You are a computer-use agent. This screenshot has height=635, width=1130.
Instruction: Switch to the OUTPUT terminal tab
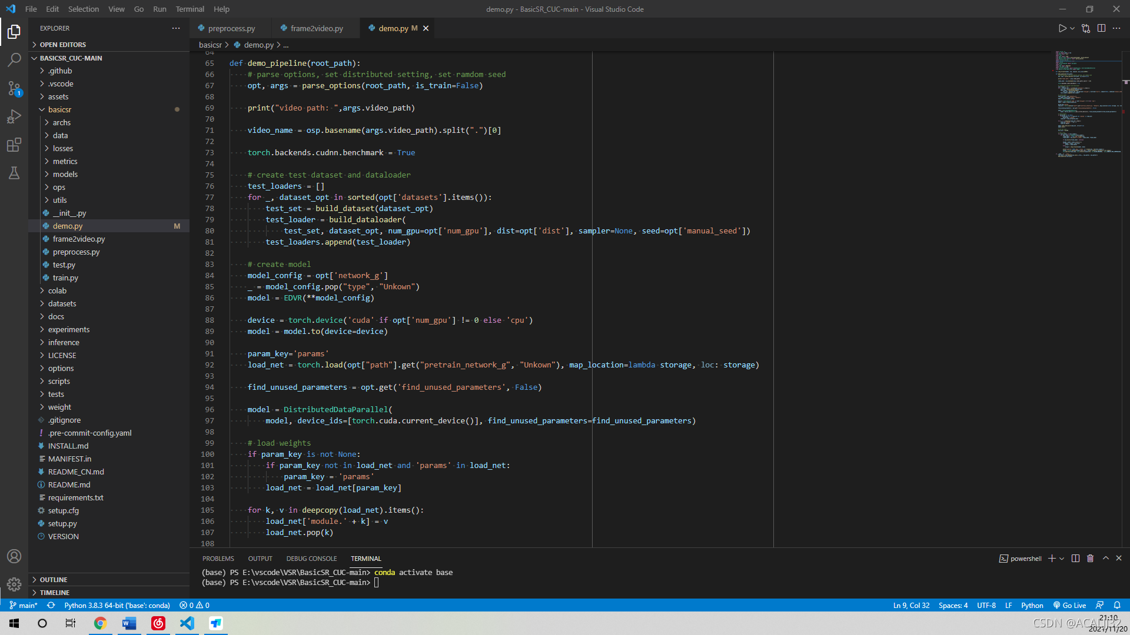259,557
